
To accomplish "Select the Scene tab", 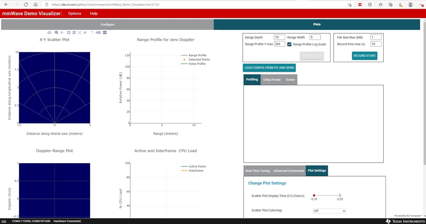I will [x=290, y=80].
